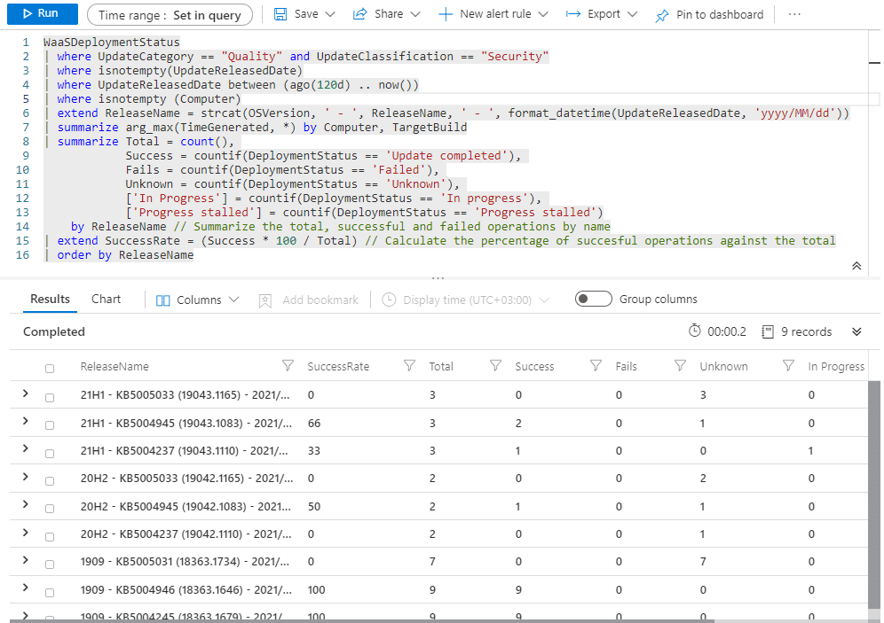884x623 pixels.
Task: Click the Add bookmark icon
Action: click(x=265, y=300)
